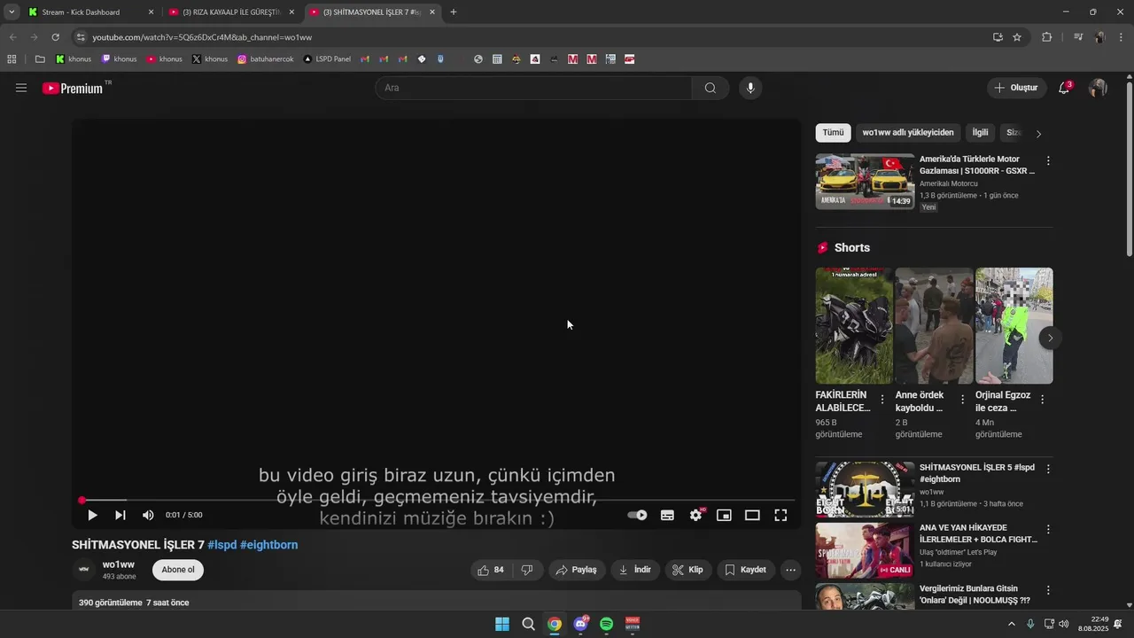Open Chrome three-dot menu
This screenshot has height=638, width=1134.
point(1121,37)
